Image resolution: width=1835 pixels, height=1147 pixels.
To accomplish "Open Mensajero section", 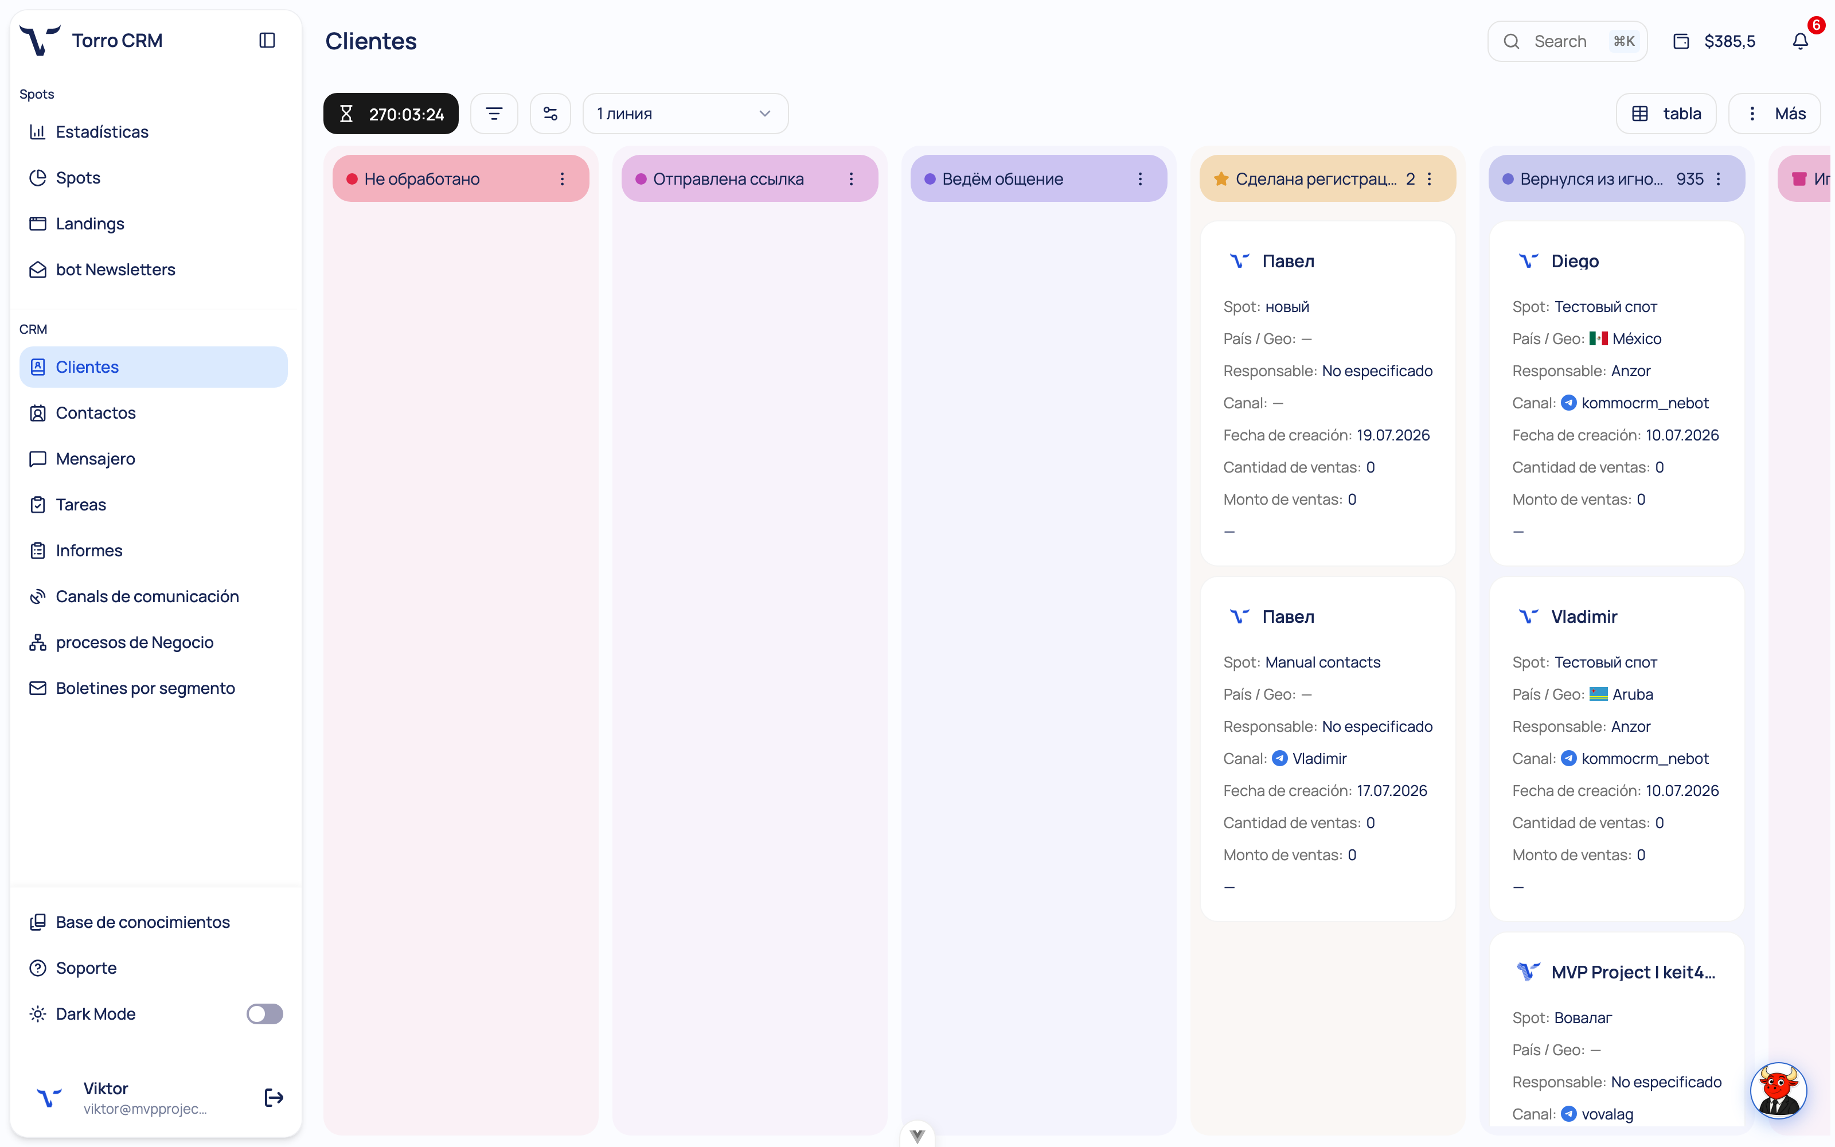I will (153, 459).
